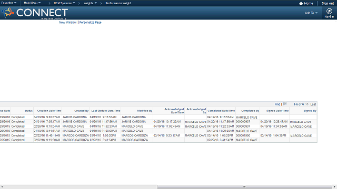
Task: Click the CONNECT logo
Action: tap(35, 13)
